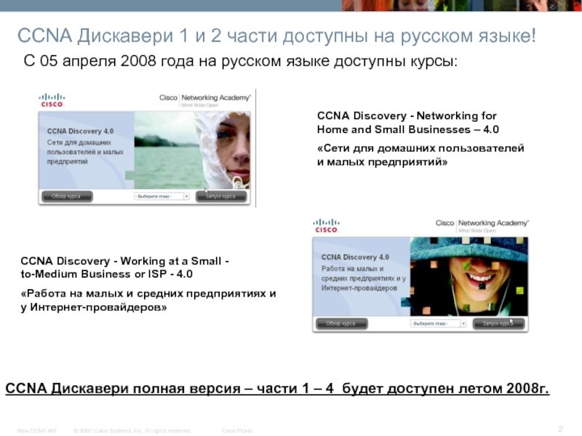582x436 pixels.
Task: Open the 'Выберите главу' dropdown in first course card
Action: (162, 196)
